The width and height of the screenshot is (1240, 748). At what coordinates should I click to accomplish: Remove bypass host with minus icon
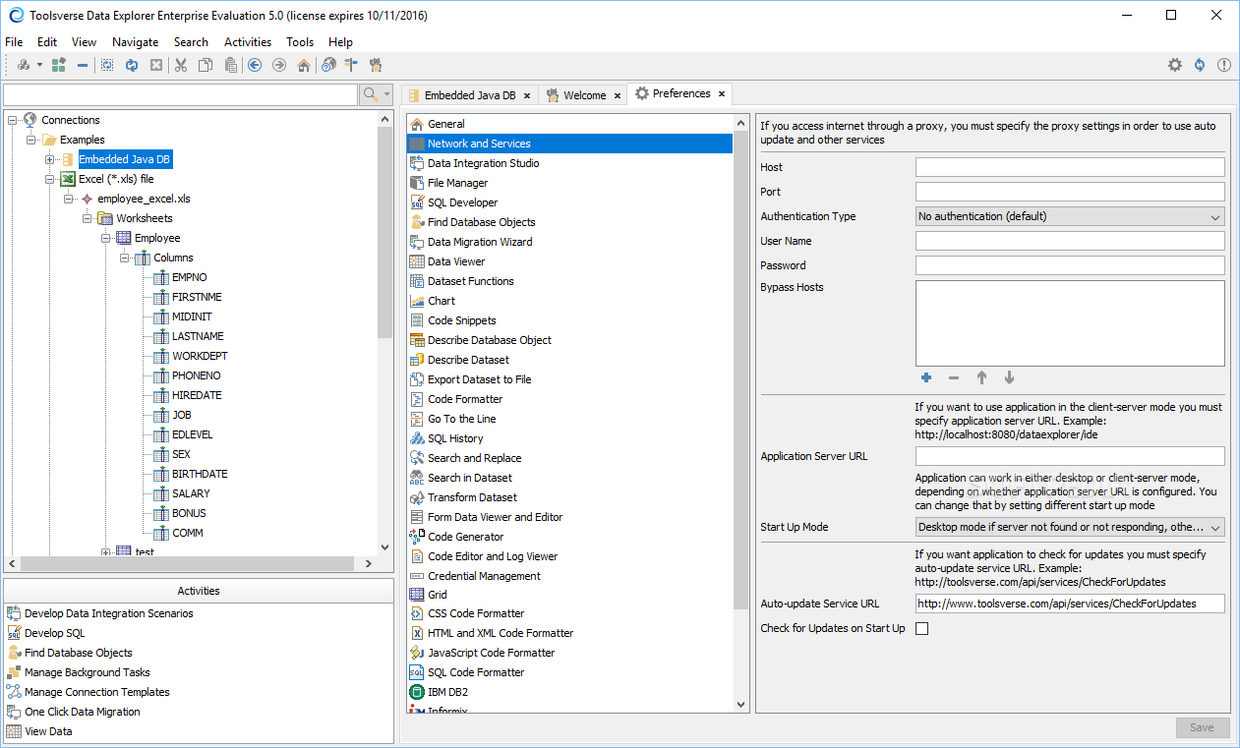tap(953, 377)
